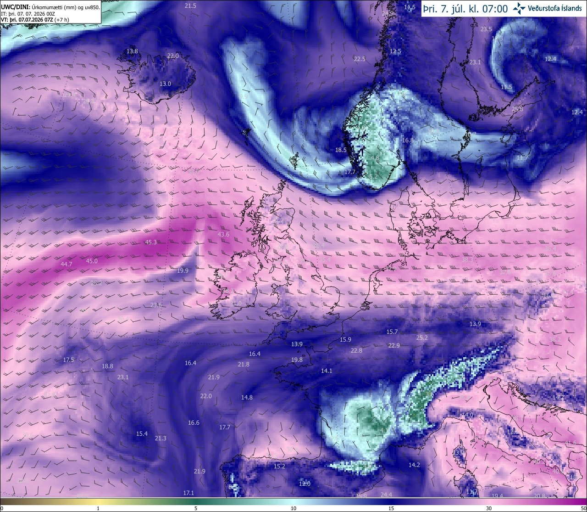This screenshot has height=512, width=587.
Task: Click the 30 tick on the color scale
Action: (x=489, y=508)
